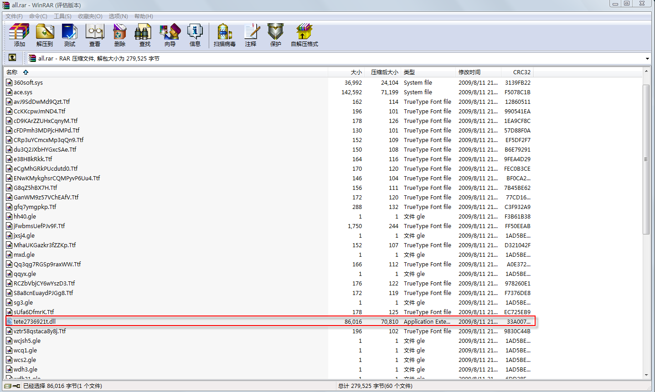Select file gfq7ymgpkp.Ttf

(35, 207)
